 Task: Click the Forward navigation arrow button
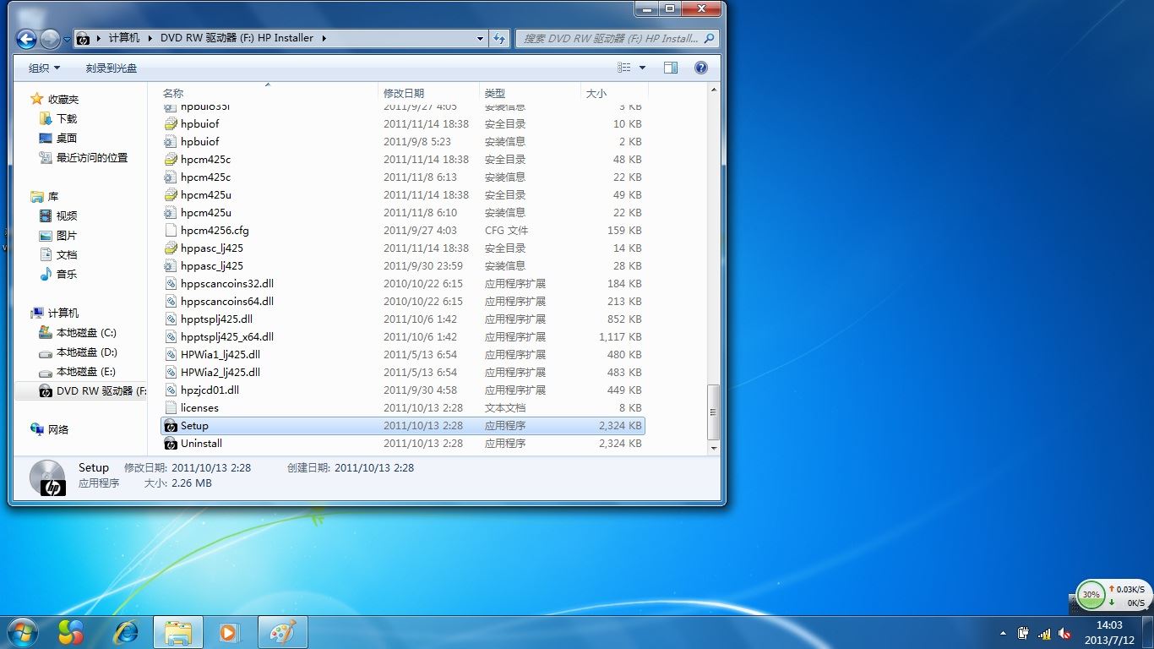click(x=50, y=38)
